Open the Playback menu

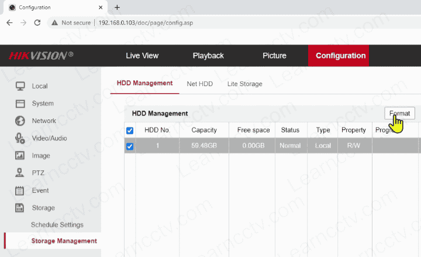click(x=208, y=56)
